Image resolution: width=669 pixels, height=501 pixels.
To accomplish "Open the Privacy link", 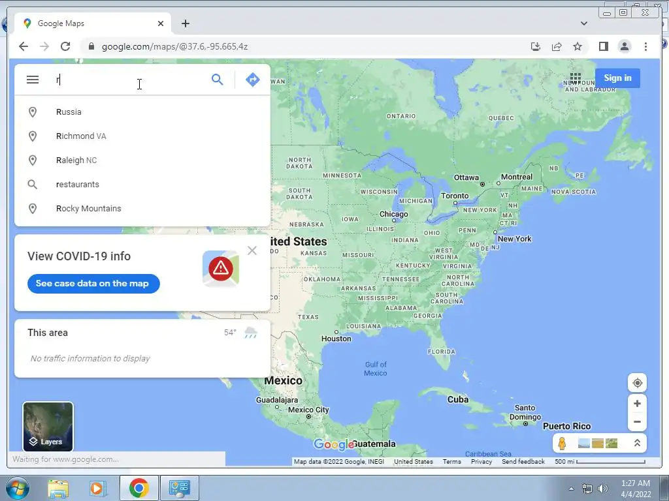I will point(481,462).
